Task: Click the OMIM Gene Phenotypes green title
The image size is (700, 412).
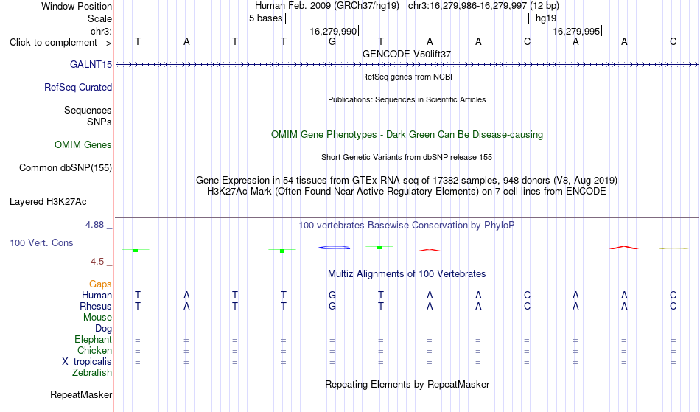Action: pyautogui.click(x=407, y=134)
